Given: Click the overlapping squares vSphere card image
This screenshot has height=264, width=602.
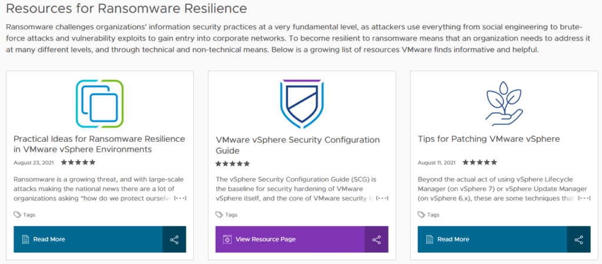Looking at the screenshot, I should tap(100, 103).
